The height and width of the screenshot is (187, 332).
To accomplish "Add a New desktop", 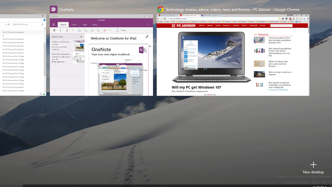I will [x=313, y=168].
